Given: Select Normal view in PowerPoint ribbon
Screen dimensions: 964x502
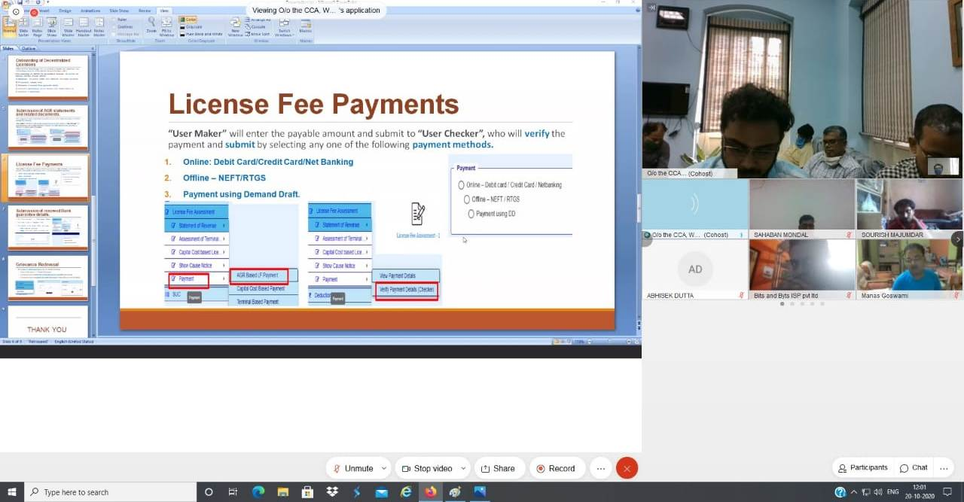Looking at the screenshot, I should pos(10,26).
